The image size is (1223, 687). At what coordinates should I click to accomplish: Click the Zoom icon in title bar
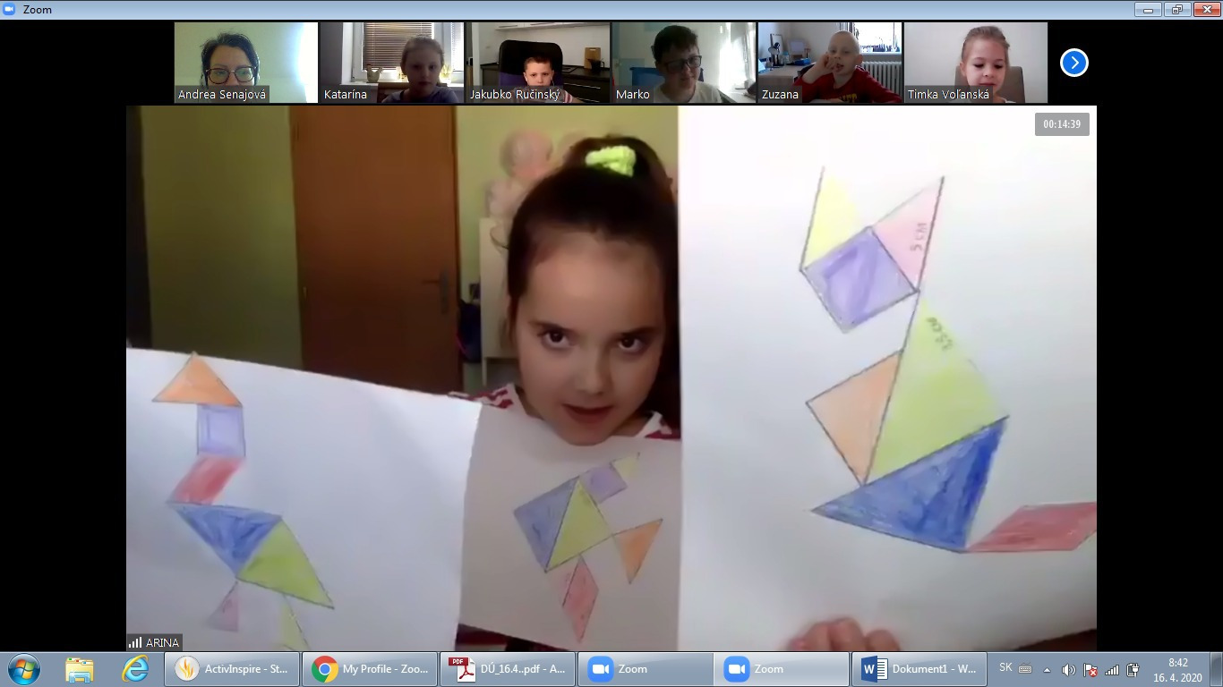pos(9,9)
